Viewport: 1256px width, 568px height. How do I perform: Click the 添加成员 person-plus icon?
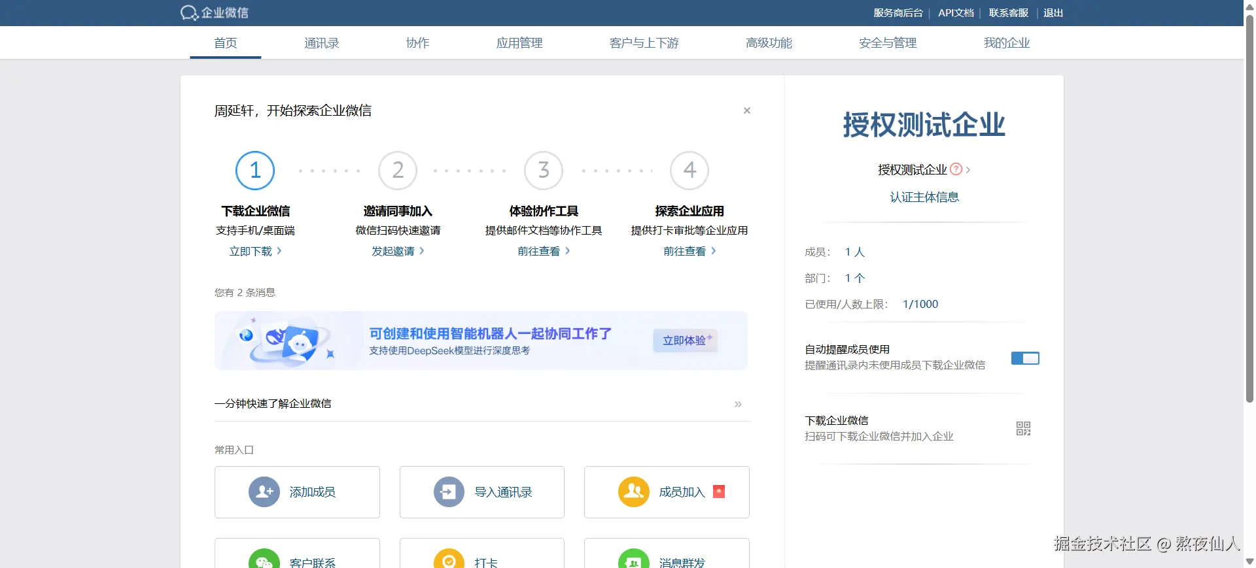[264, 492]
